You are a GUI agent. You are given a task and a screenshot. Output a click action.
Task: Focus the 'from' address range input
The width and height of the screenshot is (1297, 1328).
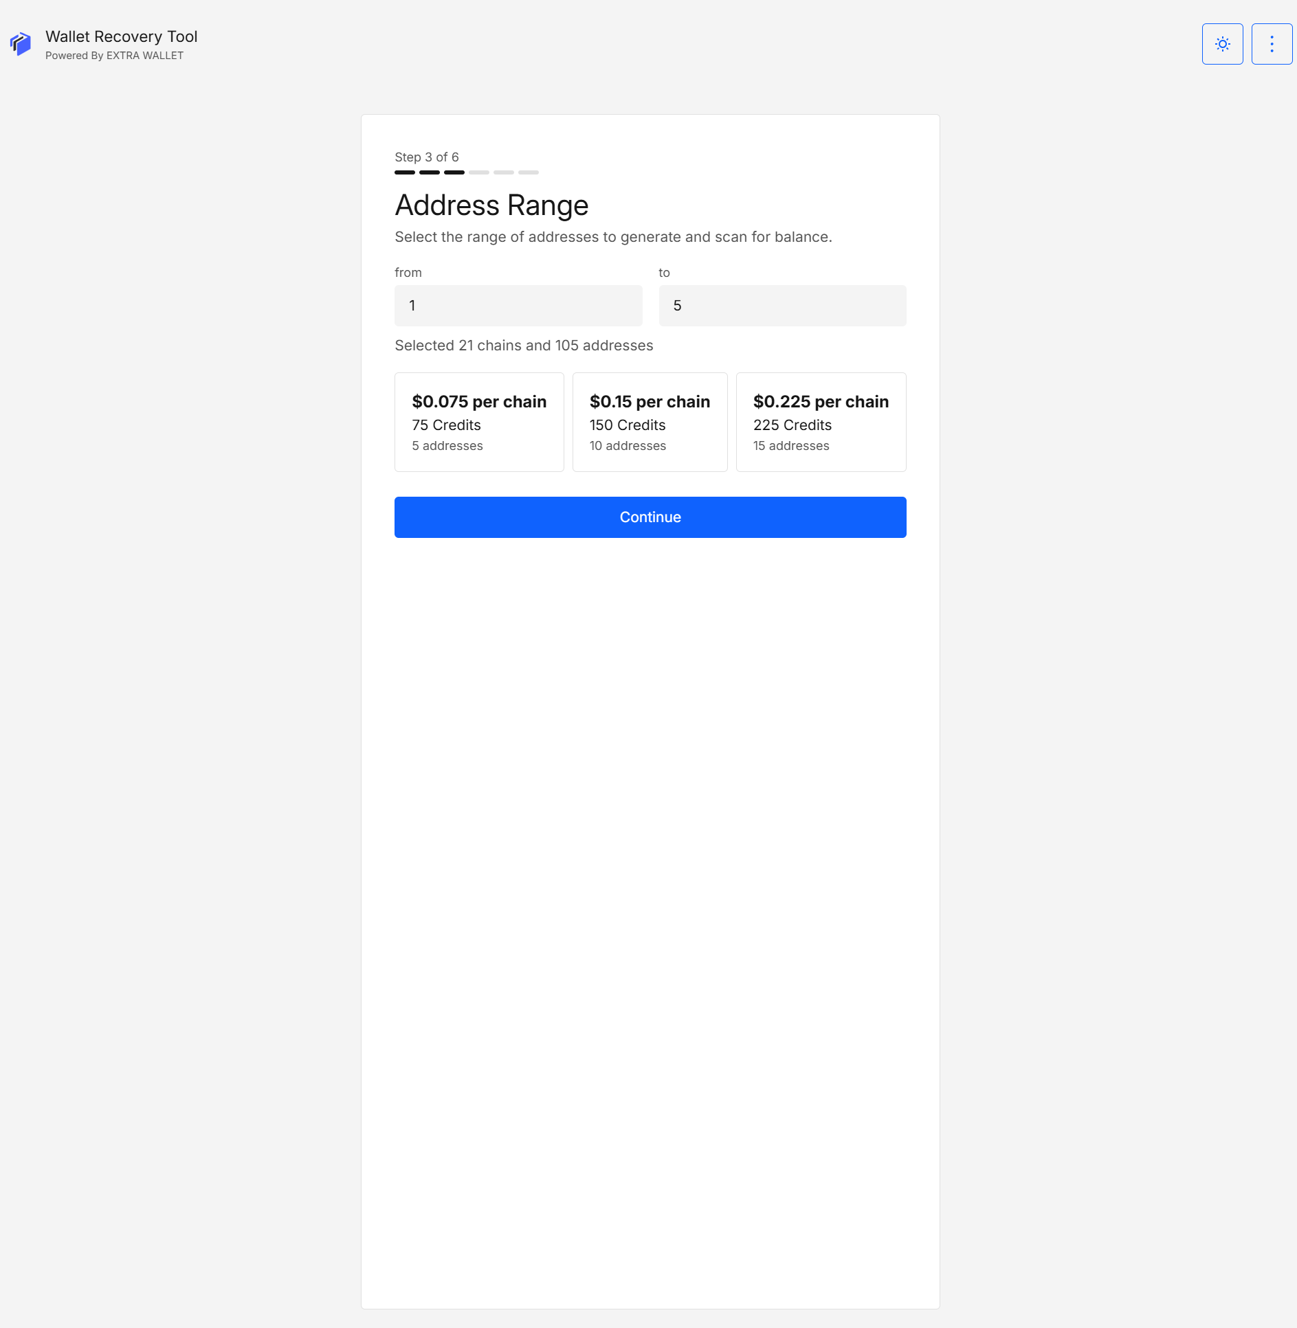click(518, 306)
